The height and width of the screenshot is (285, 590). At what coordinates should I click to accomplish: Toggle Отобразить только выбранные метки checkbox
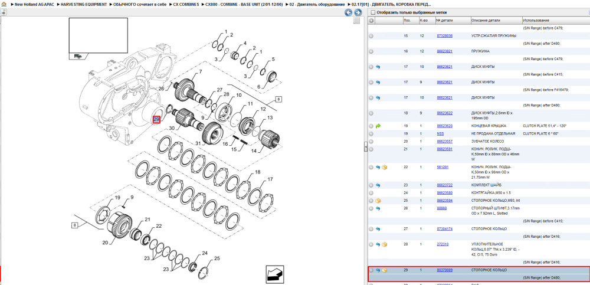(x=373, y=12)
